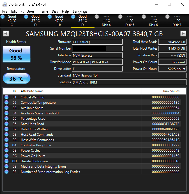Click the redacted Serial Number field

pyautogui.click(x=97, y=48)
